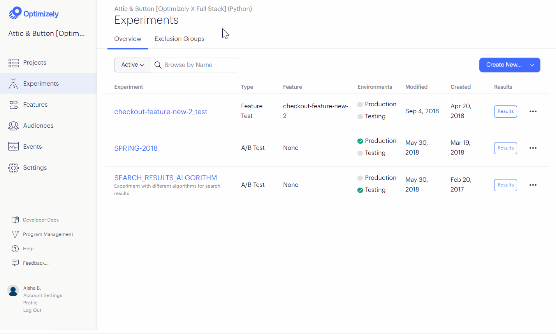
Task: Click the Created column header
Action: [461, 87]
